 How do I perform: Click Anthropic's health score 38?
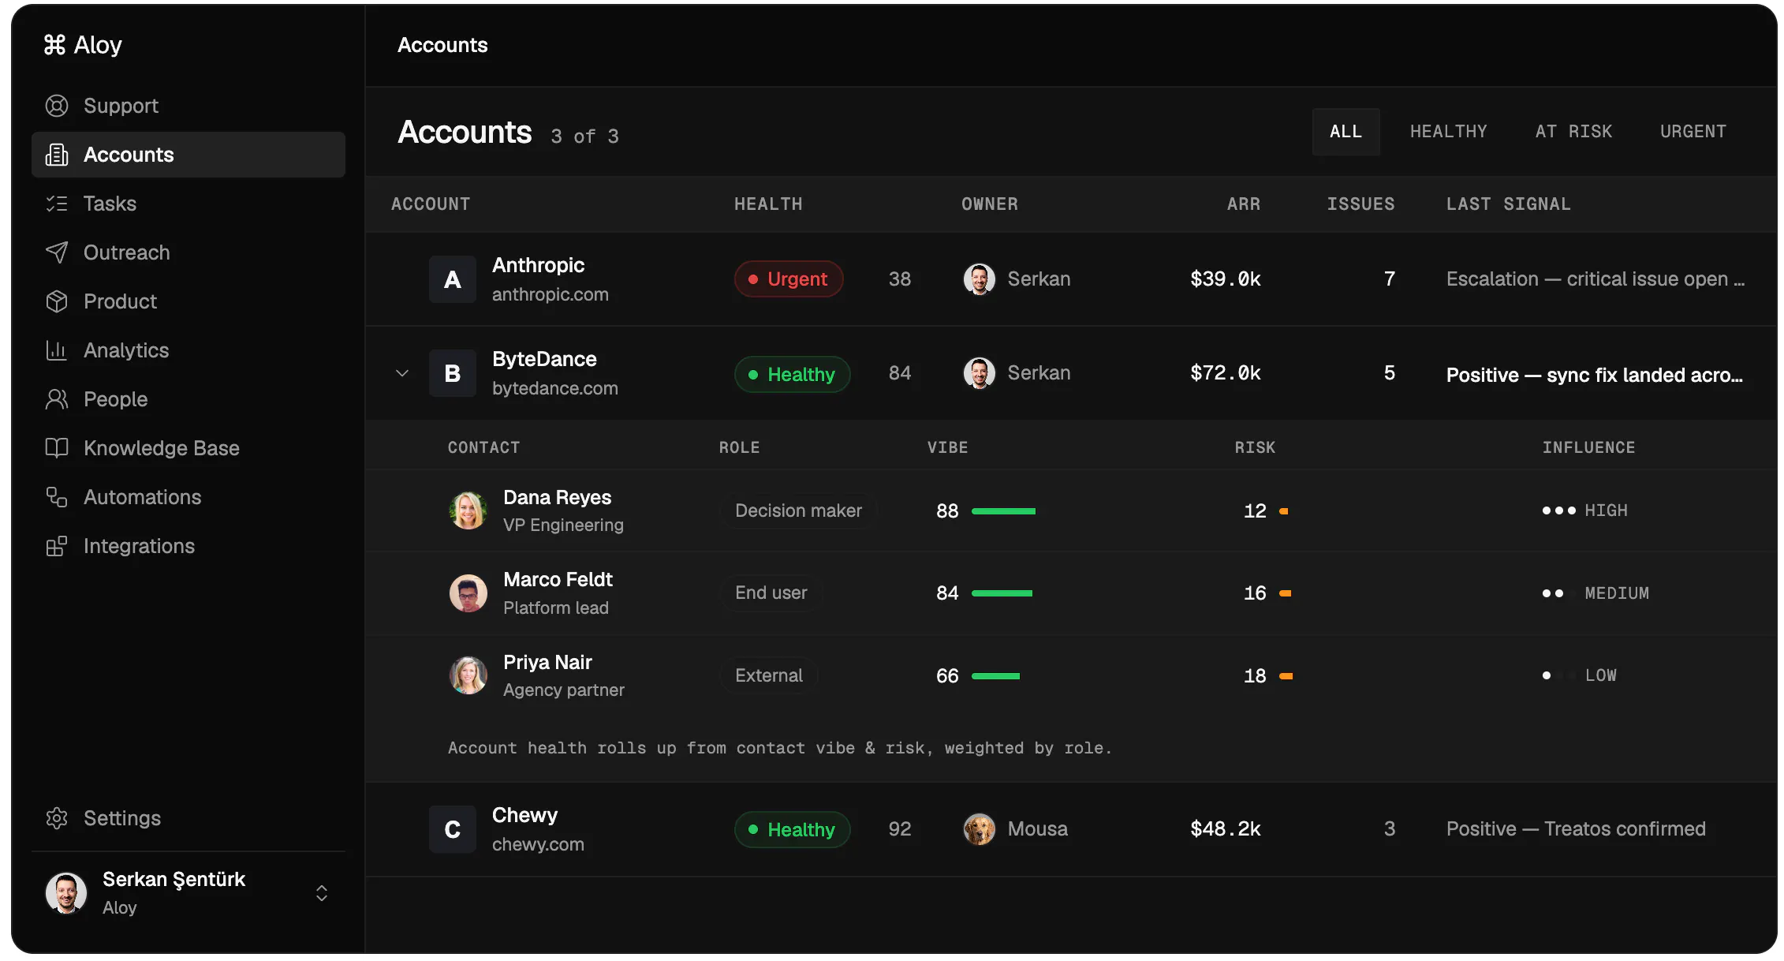point(900,279)
